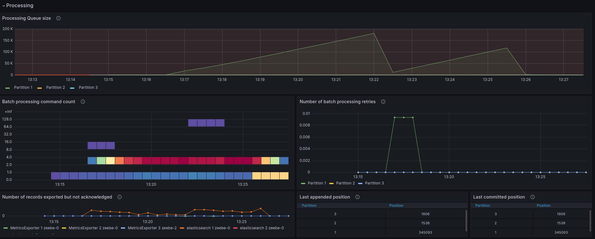Click Batch processing command count panel title
595x239 pixels.
(39, 102)
